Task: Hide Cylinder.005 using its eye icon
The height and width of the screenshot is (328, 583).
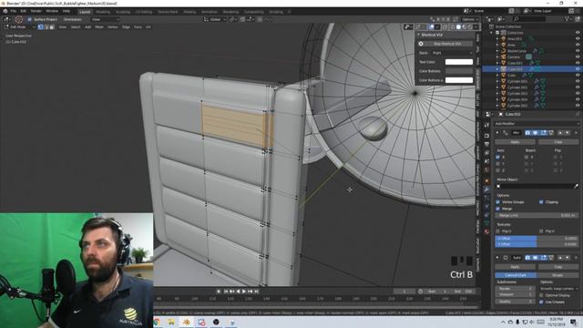Action: tap(578, 106)
